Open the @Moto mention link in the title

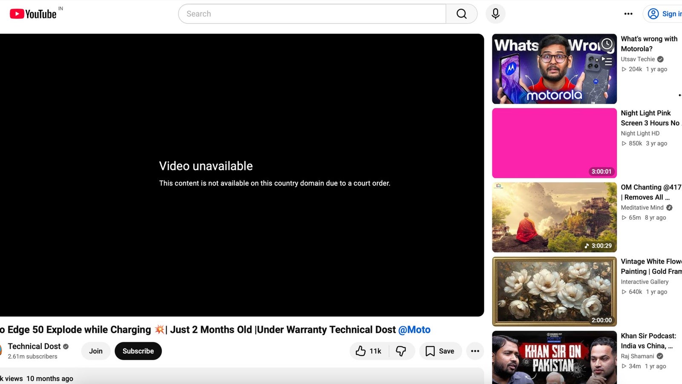click(414, 330)
